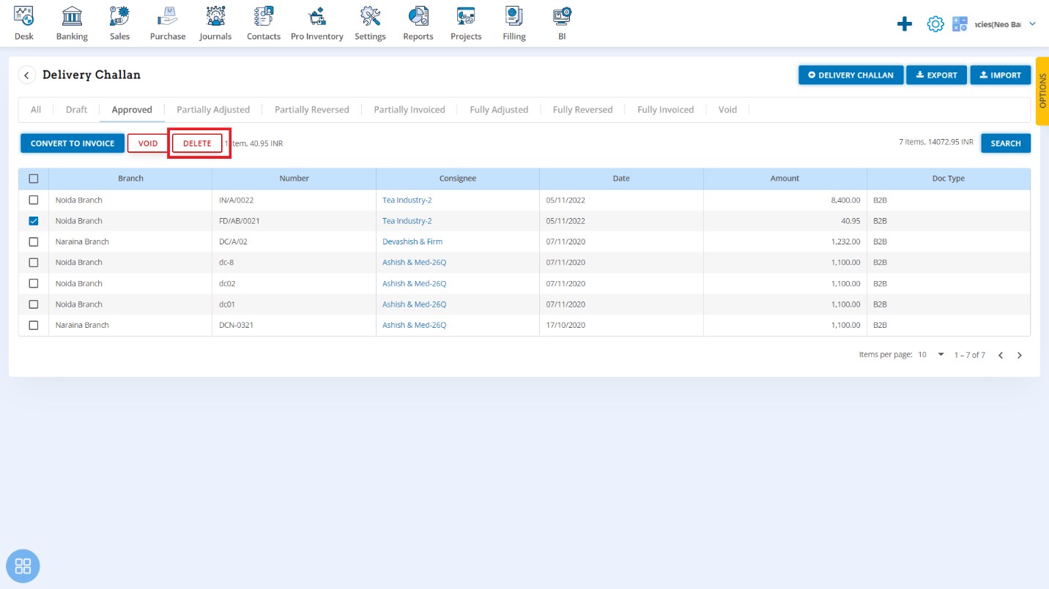Open the Desk module icon

(x=24, y=15)
